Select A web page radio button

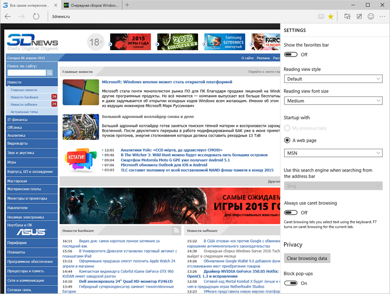287,140
